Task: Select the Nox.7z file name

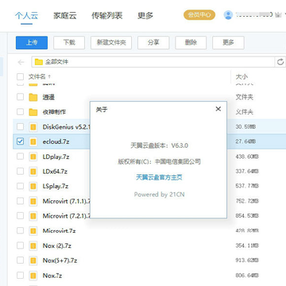Action: [x=52, y=276]
